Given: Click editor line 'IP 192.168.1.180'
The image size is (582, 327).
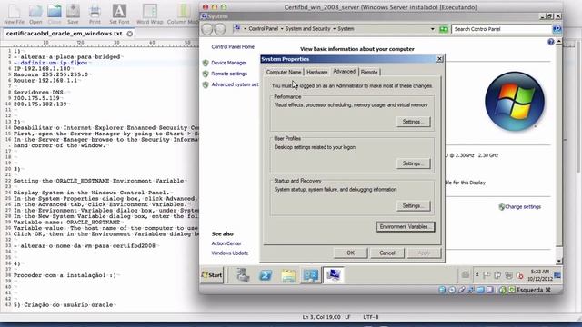Looking at the screenshot, I should pos(42,69).
